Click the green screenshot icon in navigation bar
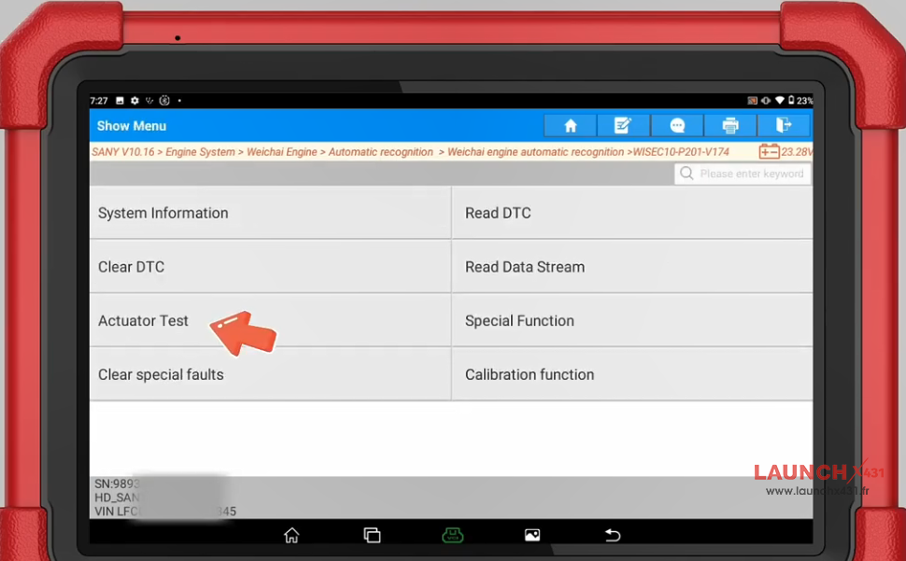 click(x=452, y=535)
